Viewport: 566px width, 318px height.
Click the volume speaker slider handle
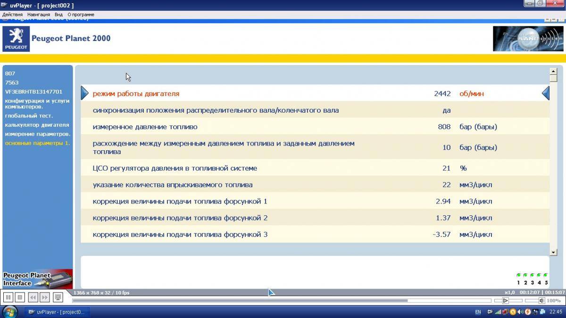coord(541,301)
